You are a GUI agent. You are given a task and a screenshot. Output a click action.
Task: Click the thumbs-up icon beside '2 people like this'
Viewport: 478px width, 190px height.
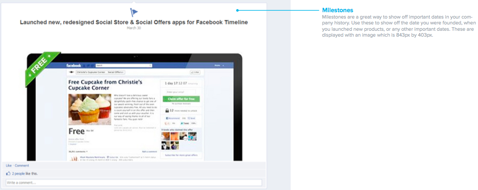8,173
